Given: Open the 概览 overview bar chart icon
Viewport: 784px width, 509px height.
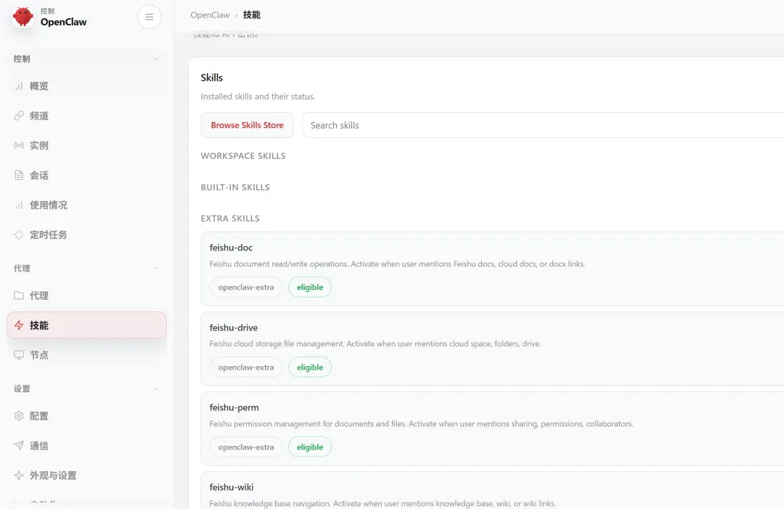Looking at the screenshot, I should pyautogui.click(x=19, y=86).
